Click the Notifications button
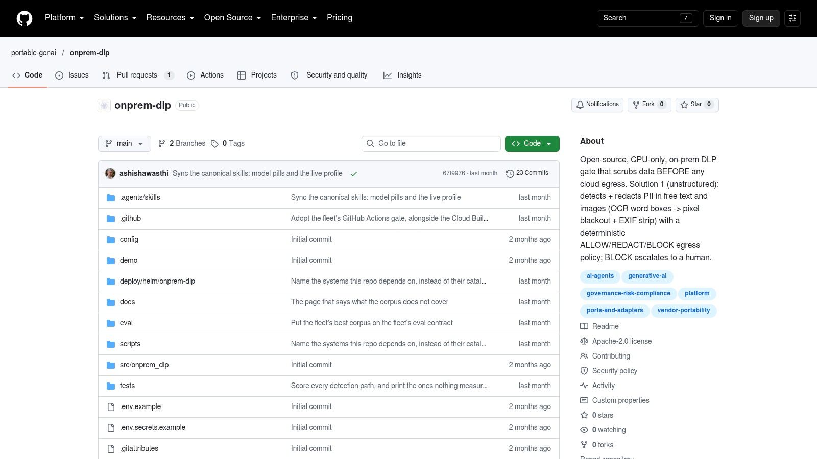The image size is (817, 459). 597,105
